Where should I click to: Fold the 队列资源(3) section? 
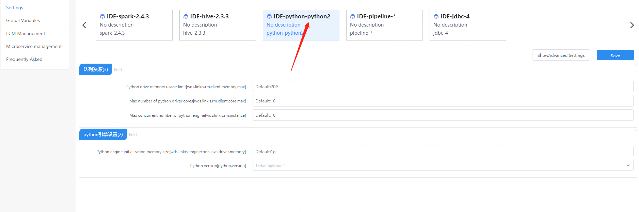(x=118, y=70)
